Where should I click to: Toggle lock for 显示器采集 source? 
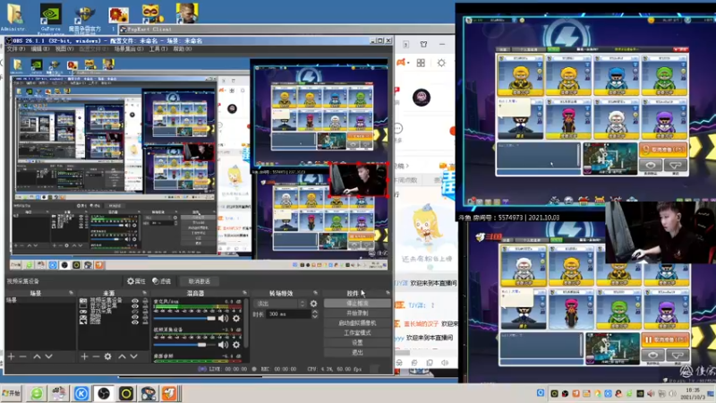point(145,306)
